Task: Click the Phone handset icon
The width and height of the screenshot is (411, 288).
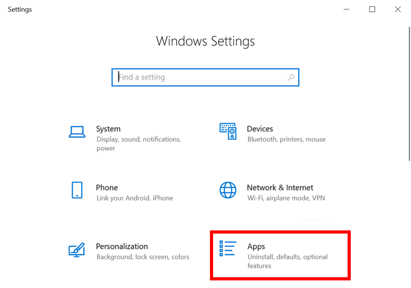Action: (77, 191)
